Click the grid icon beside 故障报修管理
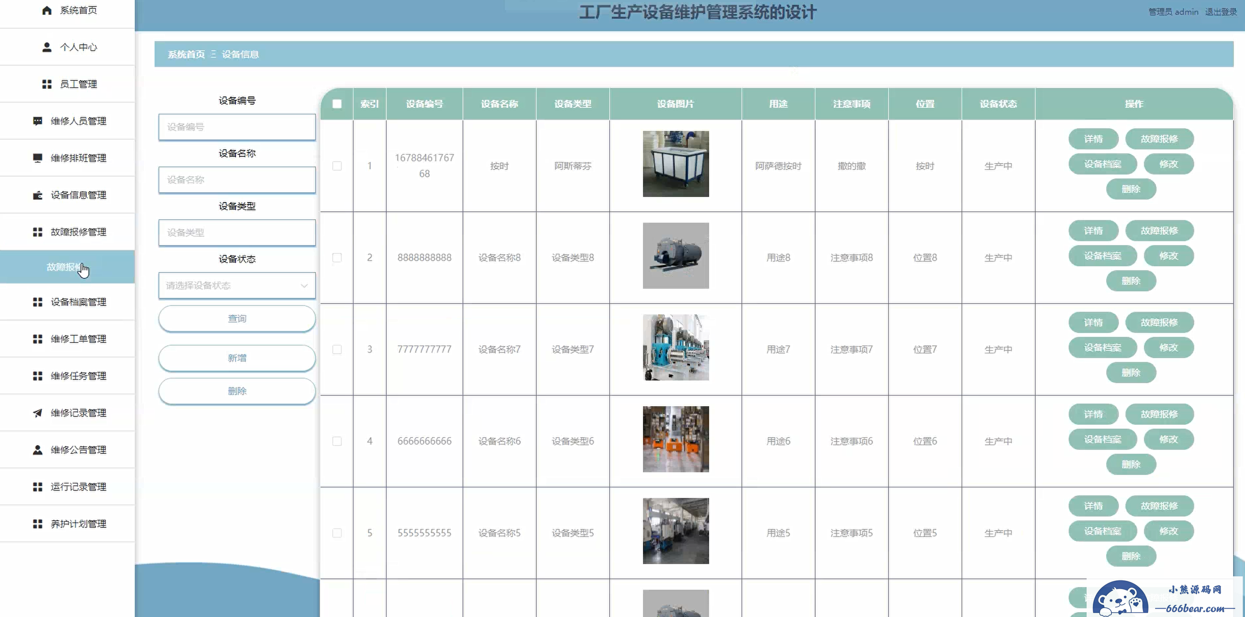The width and height of the screenshot is (1245, 617). click(38, 232)
